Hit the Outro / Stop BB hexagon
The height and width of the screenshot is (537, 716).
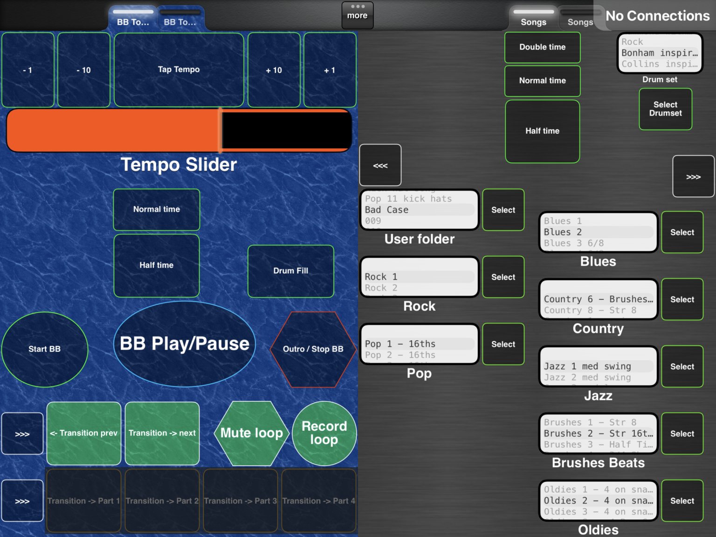[313, 349]
